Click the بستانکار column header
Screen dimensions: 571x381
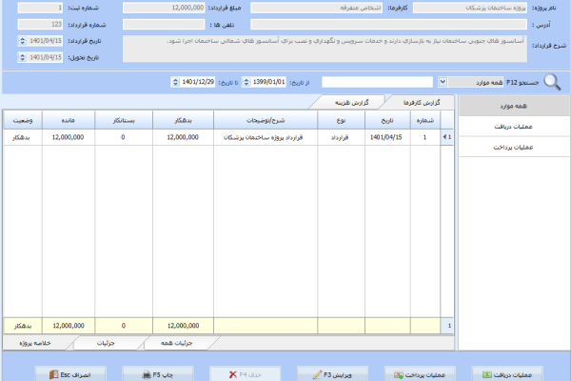[x=124, y=120]
